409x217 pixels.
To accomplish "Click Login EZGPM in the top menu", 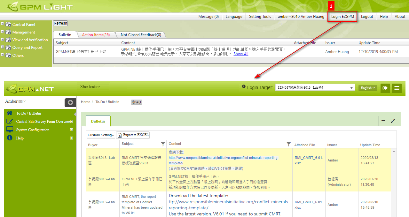I will pos(342,17).
